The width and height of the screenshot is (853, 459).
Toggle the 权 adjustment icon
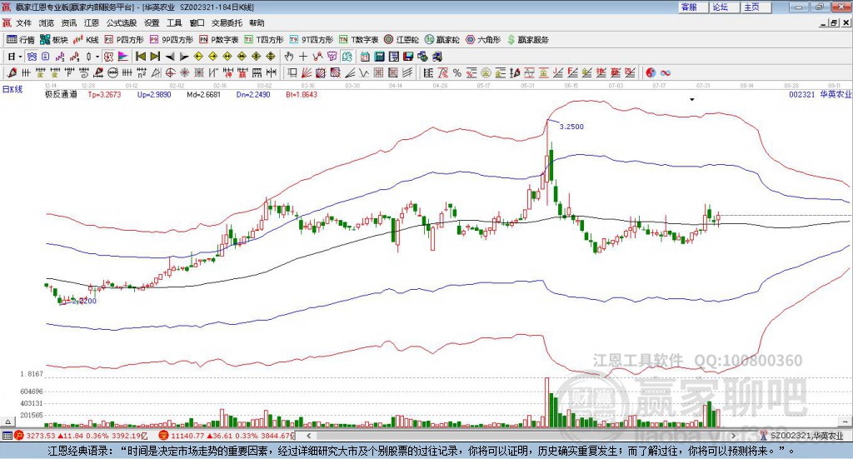[108, 57]
